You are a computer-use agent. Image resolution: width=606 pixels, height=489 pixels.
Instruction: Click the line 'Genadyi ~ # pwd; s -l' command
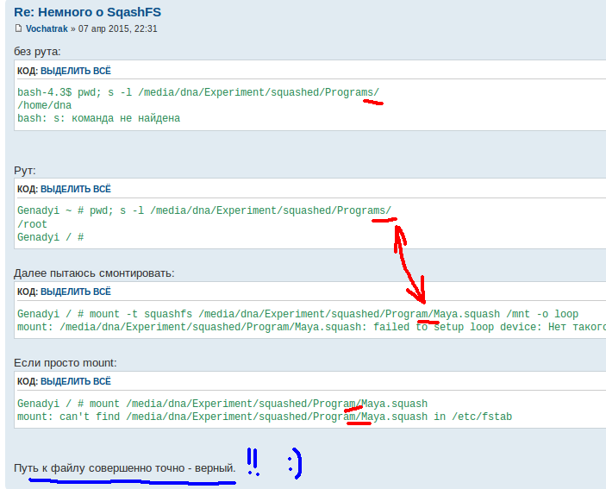pyautogui.click(x=204, y=210)
